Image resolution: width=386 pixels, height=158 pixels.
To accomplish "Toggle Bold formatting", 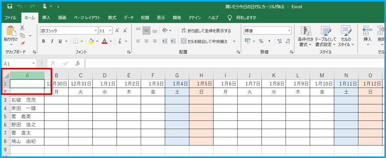I will [43, 41].
